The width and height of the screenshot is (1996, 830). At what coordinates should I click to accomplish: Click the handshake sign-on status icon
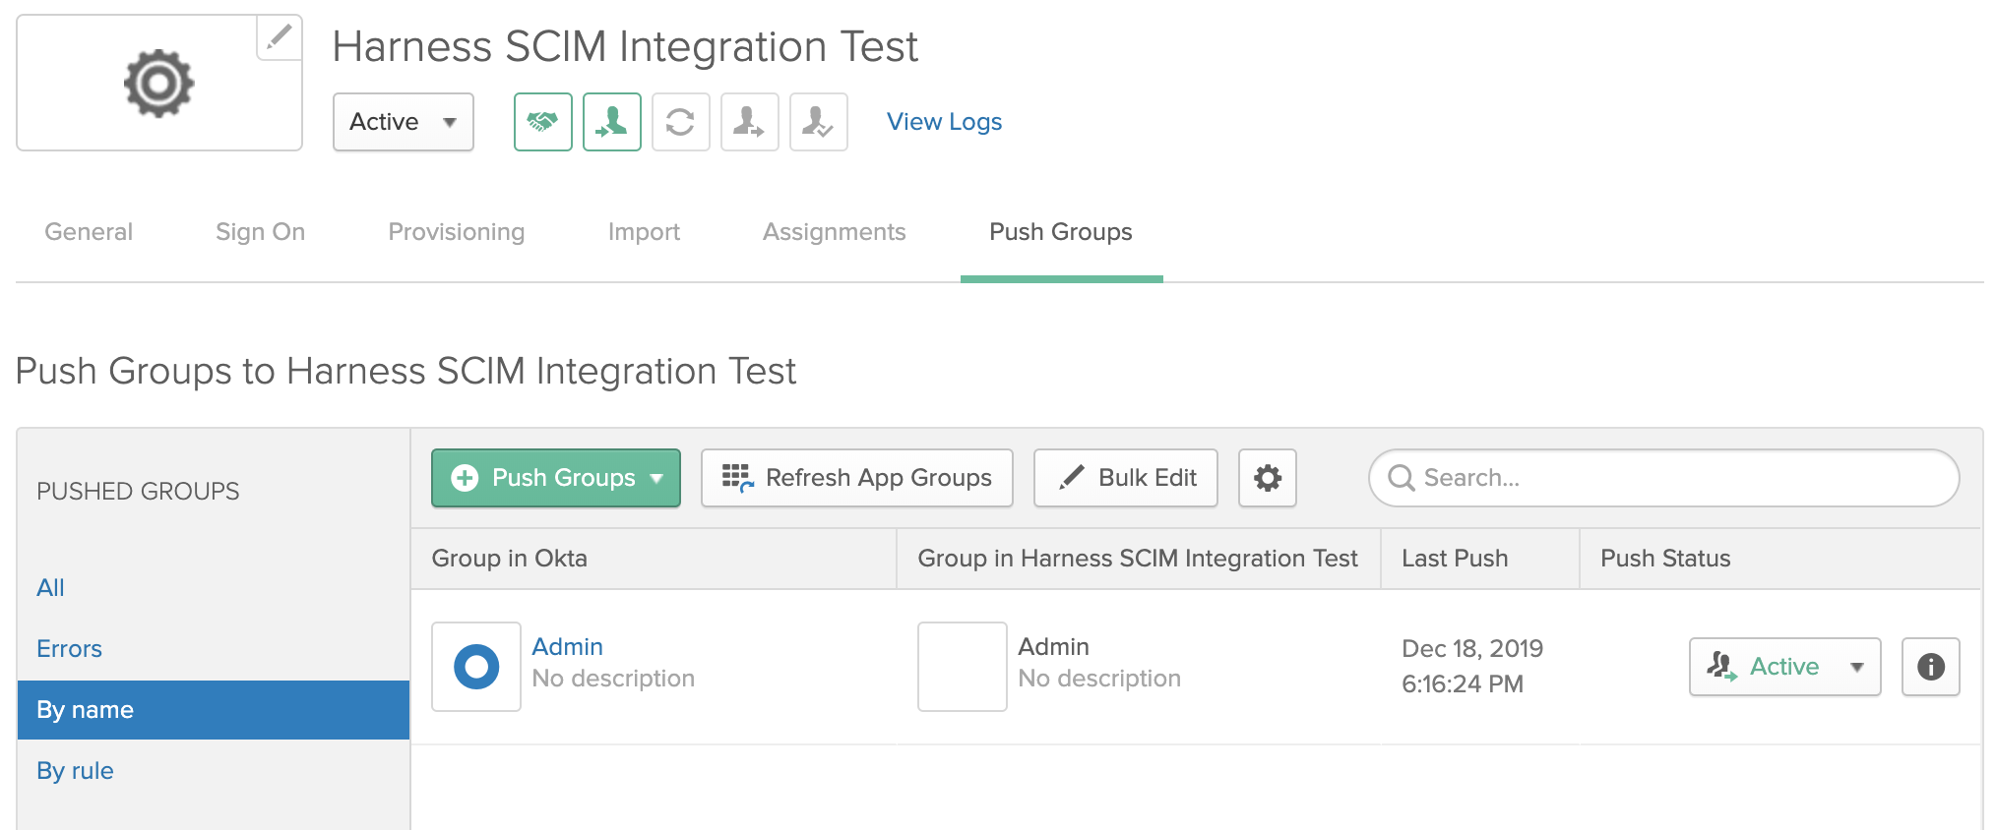(x=542, y=122)
